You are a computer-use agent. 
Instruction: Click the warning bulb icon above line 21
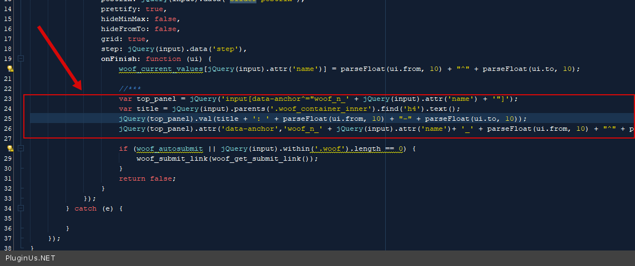point(9,69)
